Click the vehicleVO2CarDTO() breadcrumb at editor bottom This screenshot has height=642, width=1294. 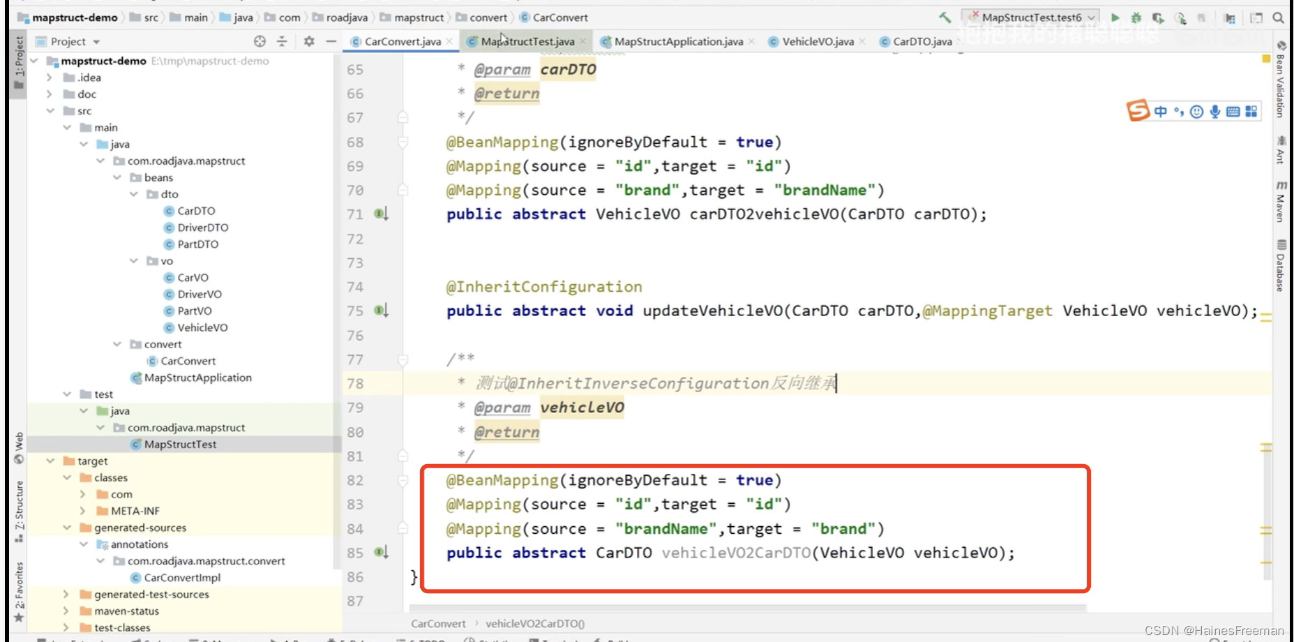coord(535,624)
